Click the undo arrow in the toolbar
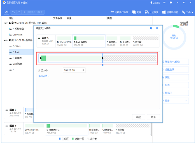 [x=13, y=12]
